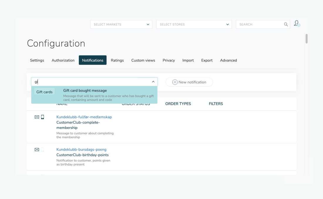The width and height of the screenshot is (323, 199).
Task: Click the email icon for Kundeklubb-bursdags-poeng
Action: pos(37,150)
